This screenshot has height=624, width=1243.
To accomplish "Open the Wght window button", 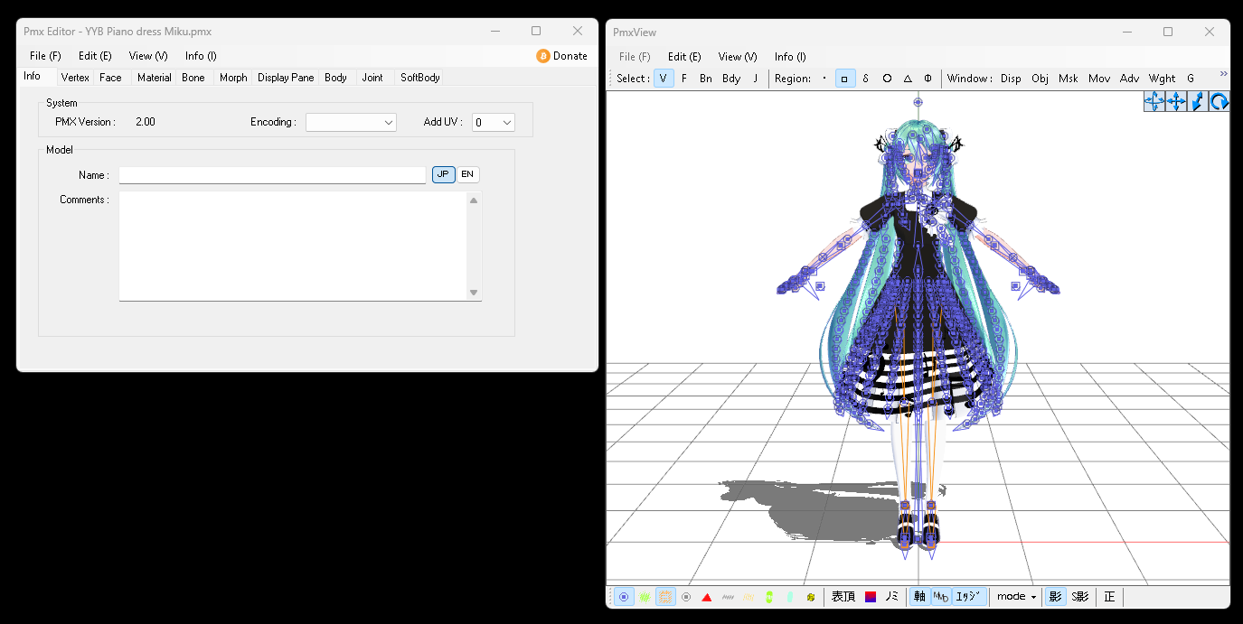I will point(1163,79).
